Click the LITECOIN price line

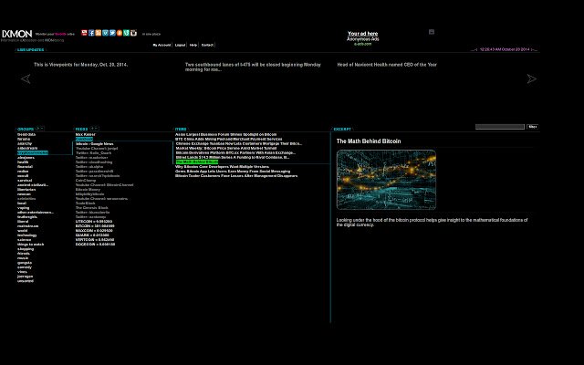tap(94, 222)
